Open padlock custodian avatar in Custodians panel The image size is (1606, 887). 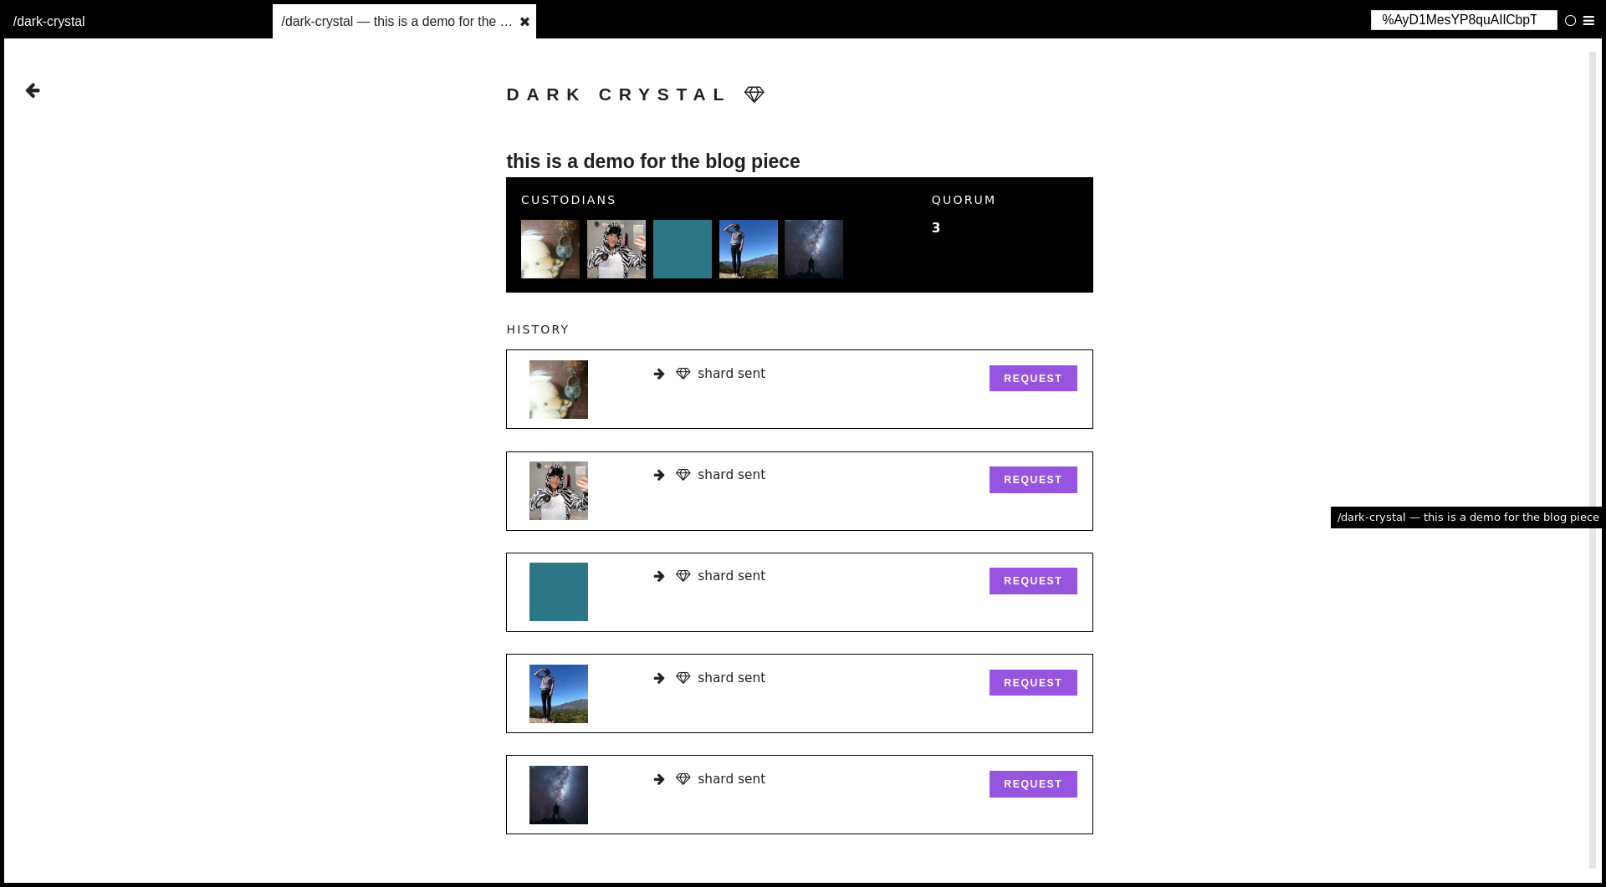(550, 249)
